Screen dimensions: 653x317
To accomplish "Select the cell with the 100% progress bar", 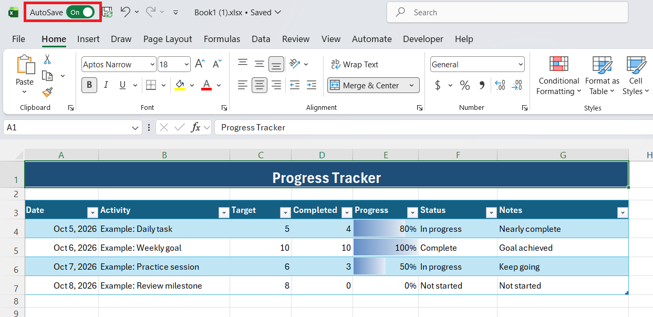I will point(386,248).
